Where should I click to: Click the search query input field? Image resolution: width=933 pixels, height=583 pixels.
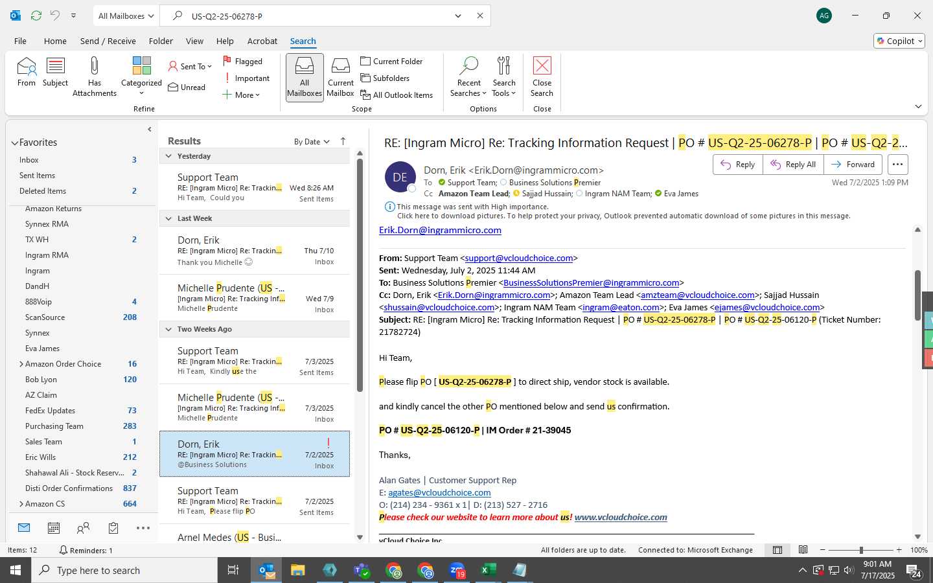click(317, 16)
